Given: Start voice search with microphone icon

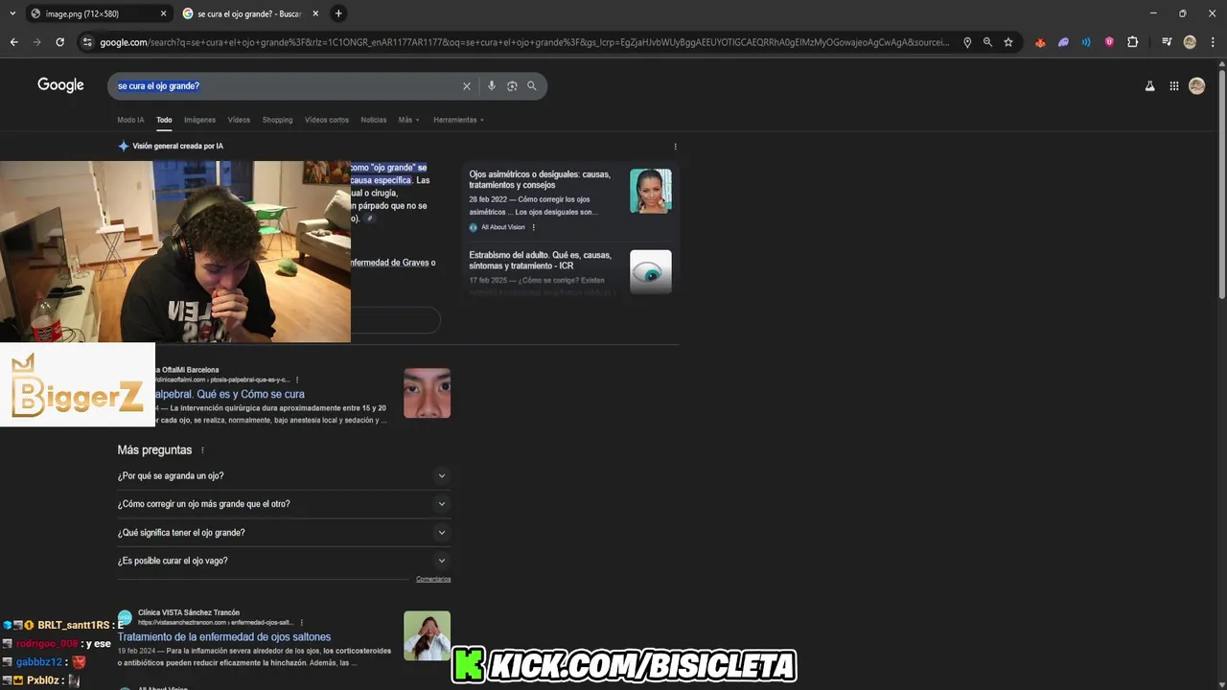Looking at the screenshot, I should point(492,86).
